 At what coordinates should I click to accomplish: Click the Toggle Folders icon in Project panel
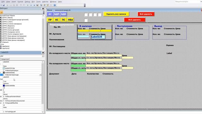tap(1, 12)
